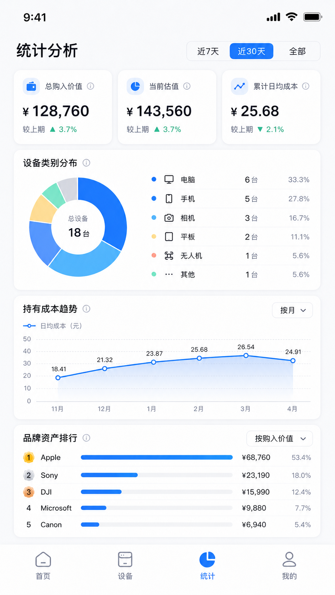Click the 手机 phone icon in legend

click(169, 199)
